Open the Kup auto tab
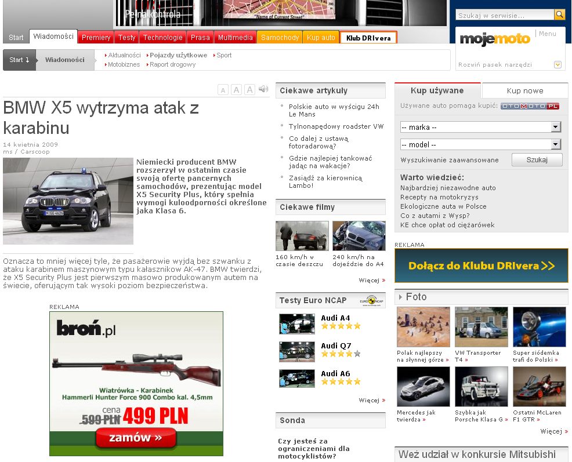Viewport: 572px width, 462px height. pyautogui.click(x=321, y=37)
